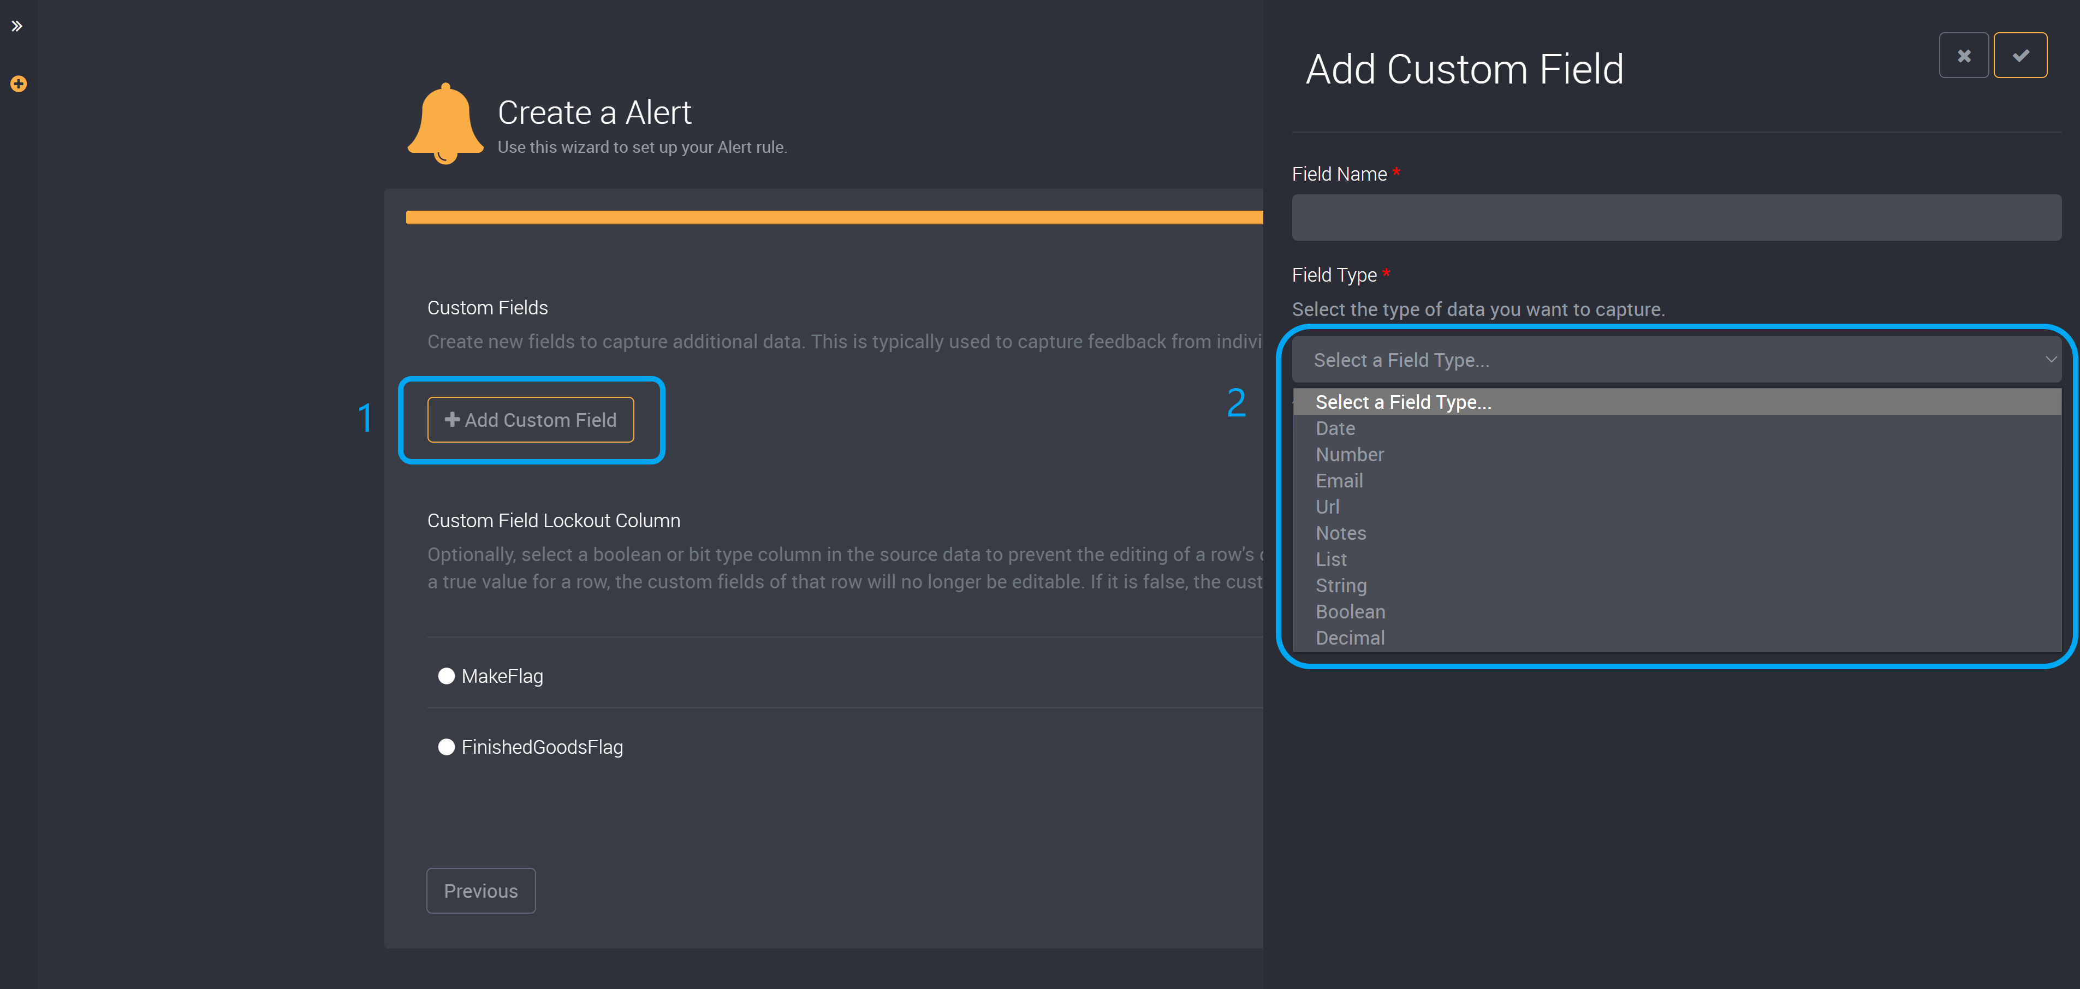The height and width of the screenshot is (989, 2080).
Task: Select String field type option
Action: pyautogui.click(x=1676, y=586)
